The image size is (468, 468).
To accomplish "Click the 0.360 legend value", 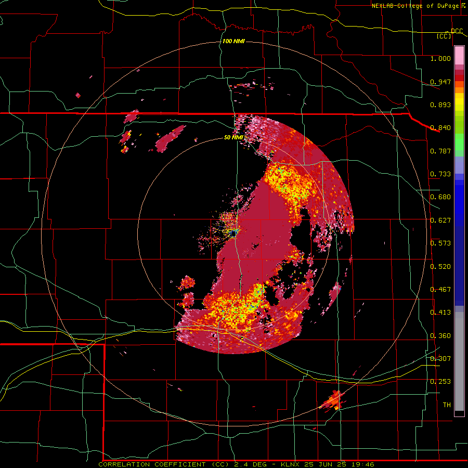I will [x=440, y=336].
